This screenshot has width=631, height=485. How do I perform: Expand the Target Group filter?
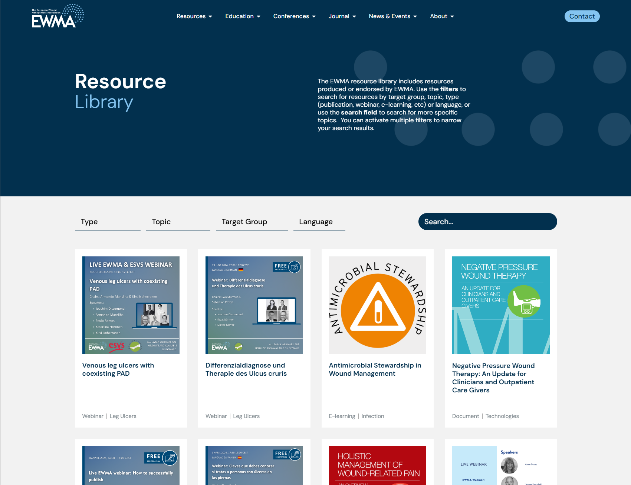pyautogui.click(x=252, y=222)
